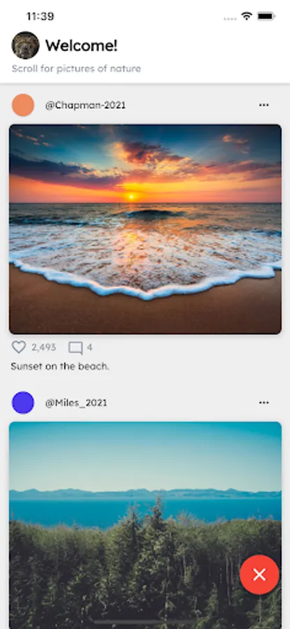
Task: Tap the Welcome! heading
Action: [82, 45]
